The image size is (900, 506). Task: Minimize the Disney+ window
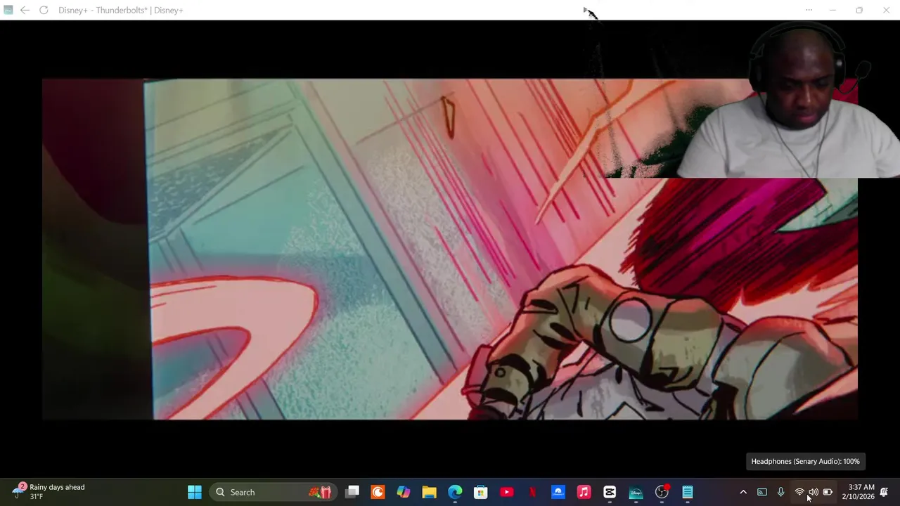(x=832, y=10)
